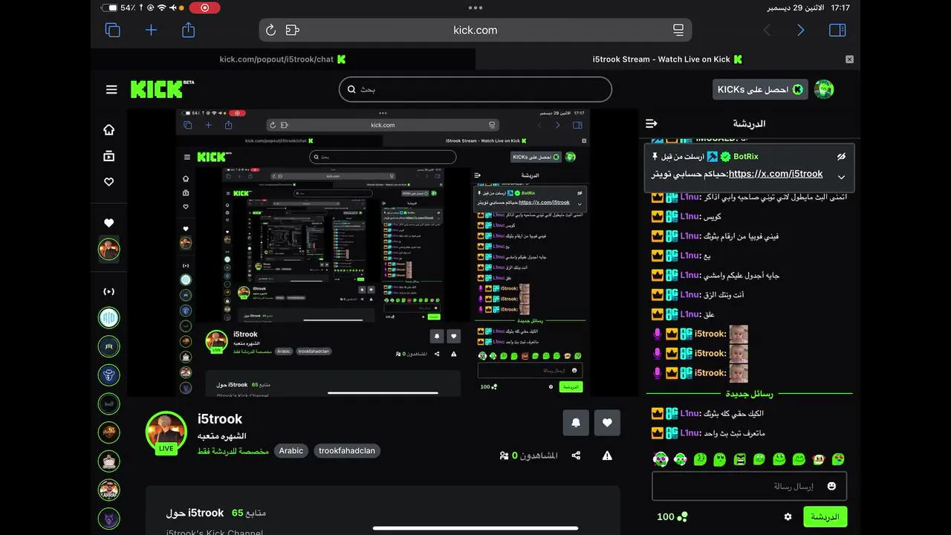Click L1nu message reading بع
This screenshot has height=535, width=951.
coord(681,256)
